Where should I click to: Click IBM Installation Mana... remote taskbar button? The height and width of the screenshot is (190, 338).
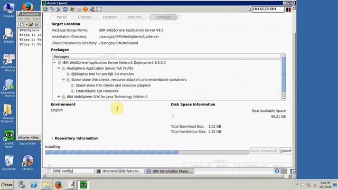pos(170,171)
